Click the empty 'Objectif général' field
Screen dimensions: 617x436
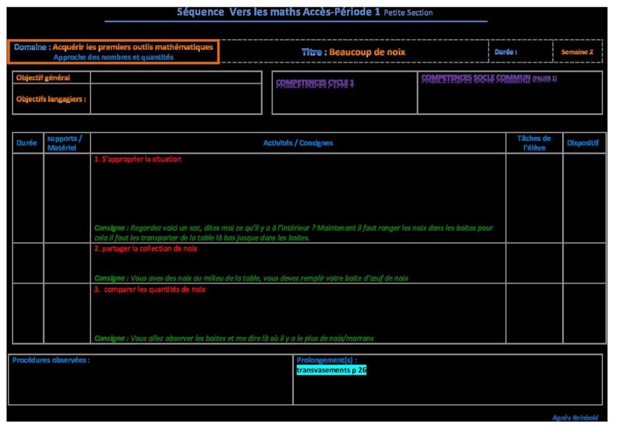[175, 78]
